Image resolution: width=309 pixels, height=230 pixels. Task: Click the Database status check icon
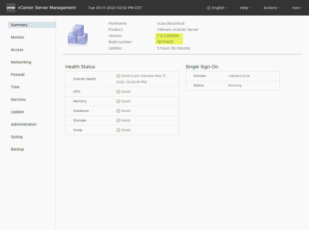click(x=118, y=111)
